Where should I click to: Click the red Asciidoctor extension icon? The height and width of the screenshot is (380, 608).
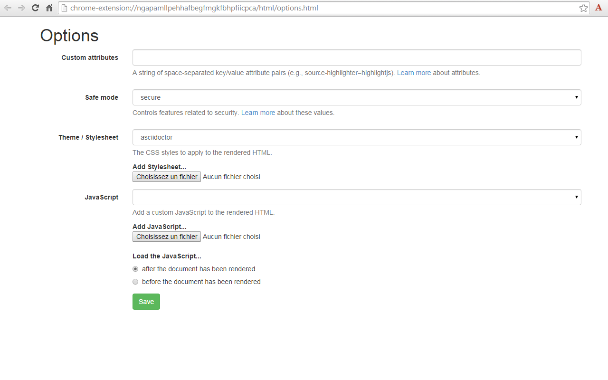click(x=598, y=8)
